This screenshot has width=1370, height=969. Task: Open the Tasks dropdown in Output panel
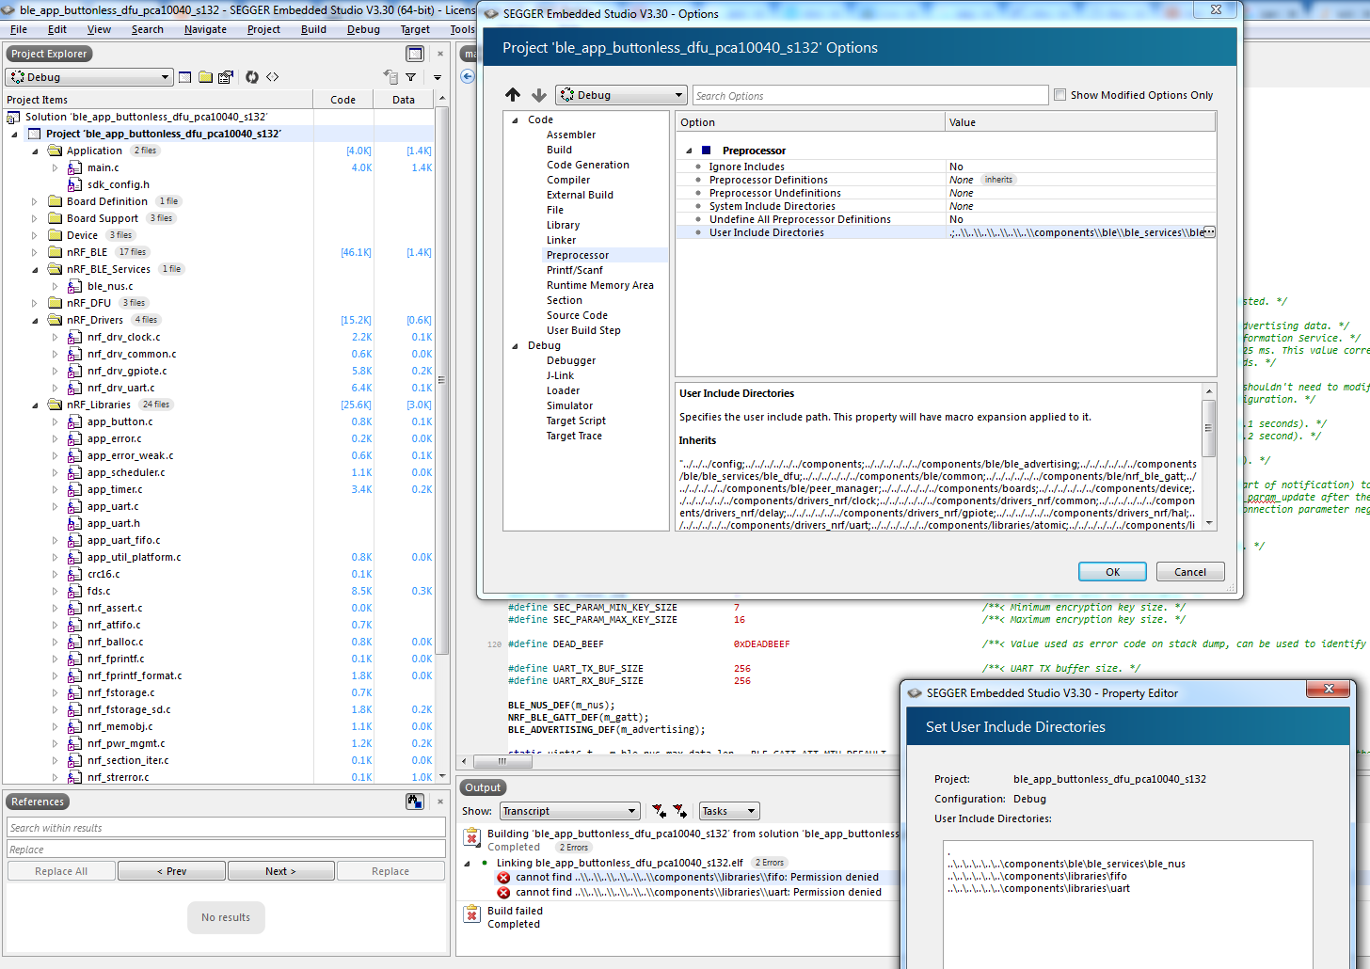click(729, 811)
